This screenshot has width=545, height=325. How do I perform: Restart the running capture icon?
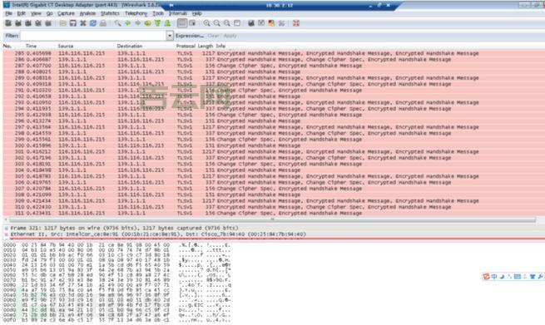click(x=48, y=23)
